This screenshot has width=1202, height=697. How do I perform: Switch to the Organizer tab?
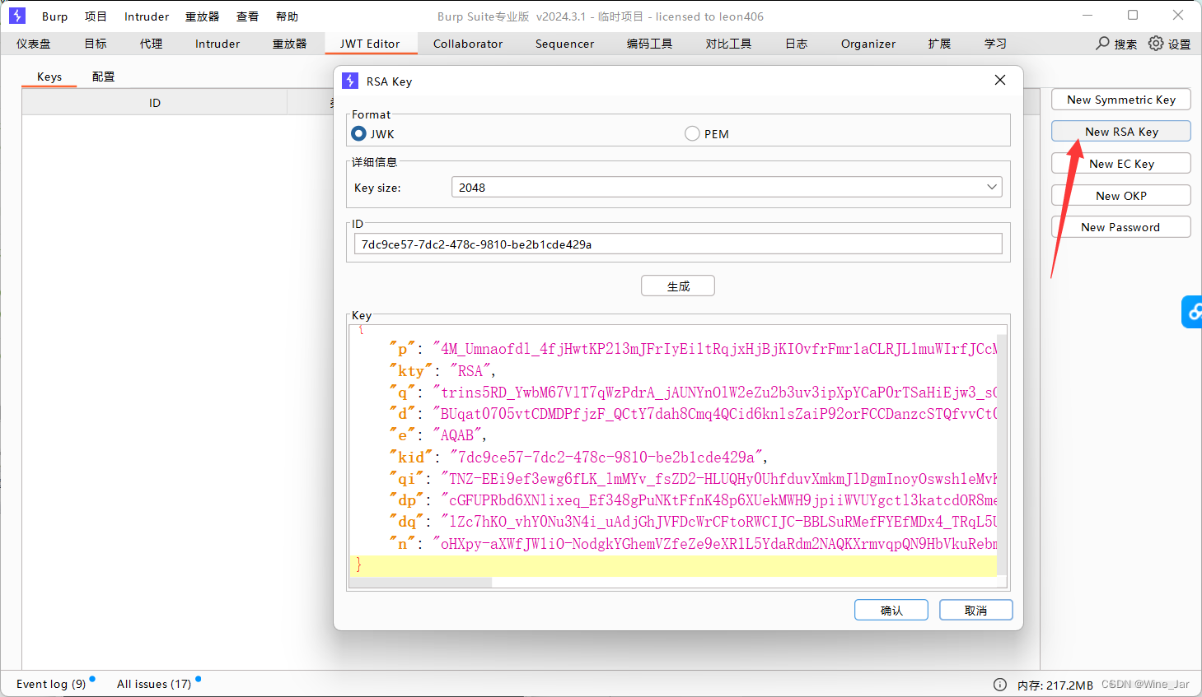(868, 44)
